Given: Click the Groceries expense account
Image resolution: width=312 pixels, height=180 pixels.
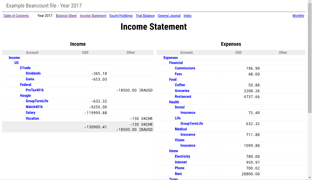Looking at the screenshot, I should tap(182, 91).
